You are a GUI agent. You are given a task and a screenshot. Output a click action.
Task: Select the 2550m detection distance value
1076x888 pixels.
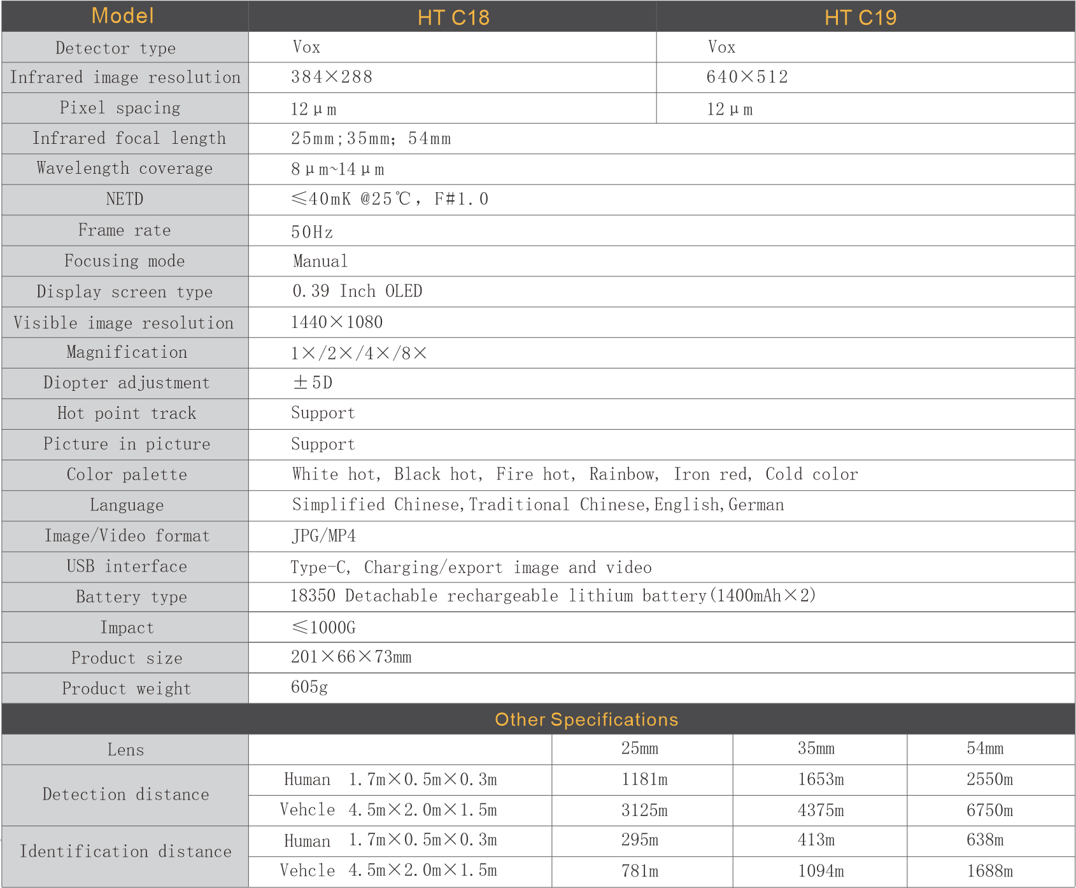tap(989, 780)
